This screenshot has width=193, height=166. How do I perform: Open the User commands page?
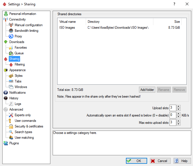point(25,121)
